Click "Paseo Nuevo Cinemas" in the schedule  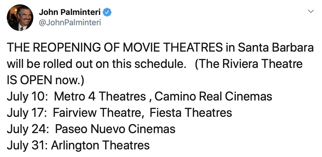click(115, 129)
